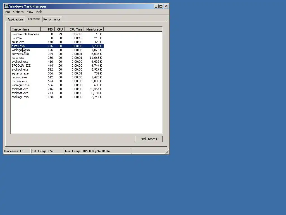Maximize the Task Manager window
Image resolution: width=286 pixels, height=215 pixels.
tap(161, 6)
